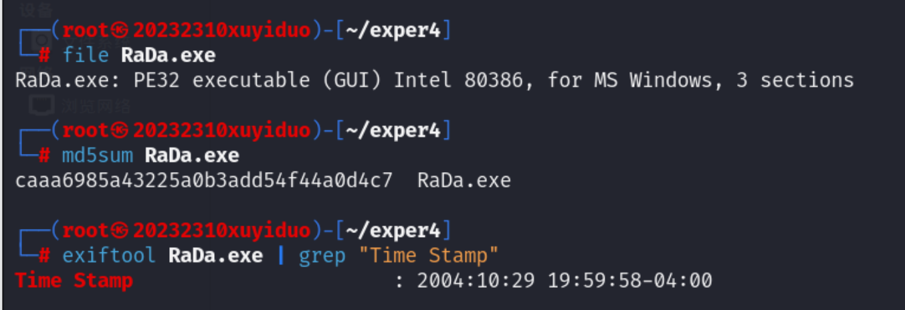Click the red hash prompt before file command

pos(44,55)
